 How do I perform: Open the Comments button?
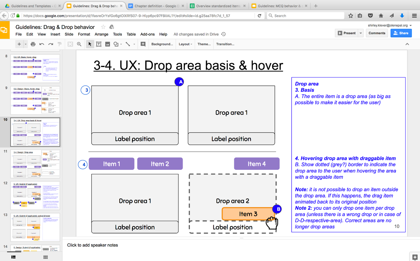pyautogui.click(x=377, y=33)
